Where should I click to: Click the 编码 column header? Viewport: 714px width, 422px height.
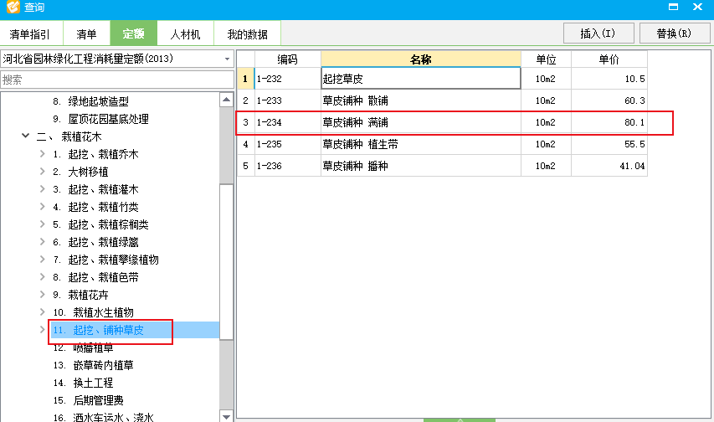point(287,59)
